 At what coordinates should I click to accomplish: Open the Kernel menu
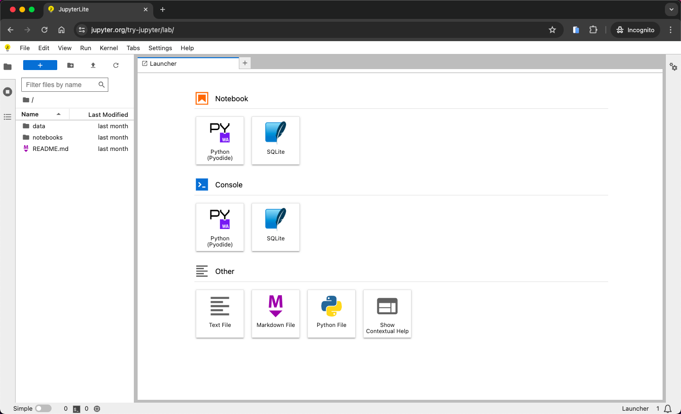pyautogui.click(x=109, y=48)
